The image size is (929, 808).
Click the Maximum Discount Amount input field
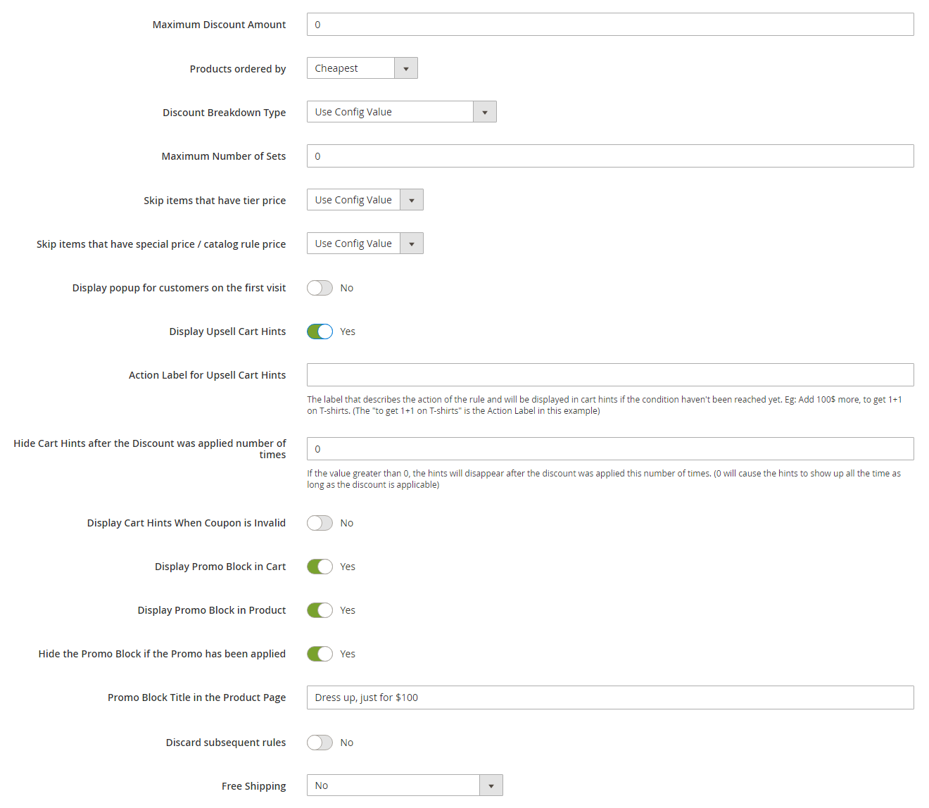(610, 25)
